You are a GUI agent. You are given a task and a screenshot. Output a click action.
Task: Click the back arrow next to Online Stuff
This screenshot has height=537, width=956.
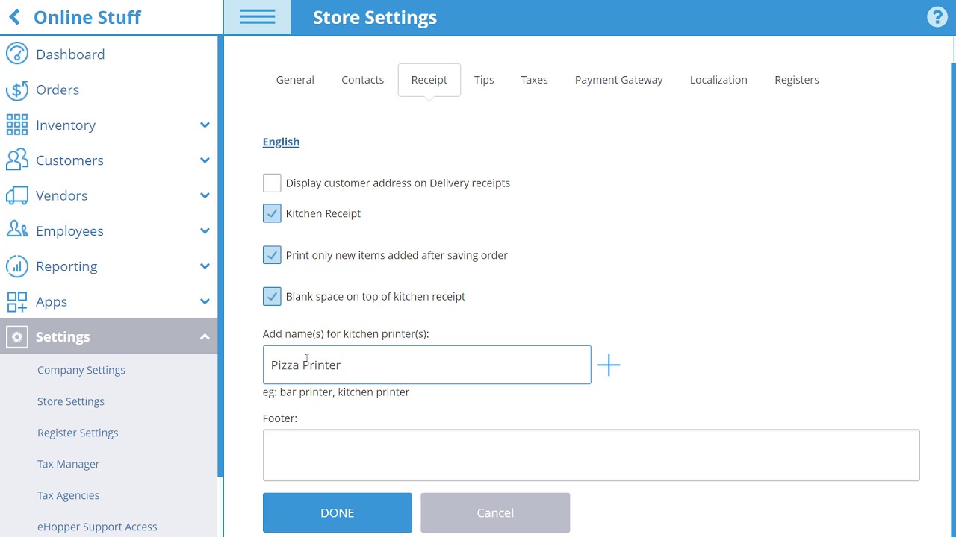point(15,17)
